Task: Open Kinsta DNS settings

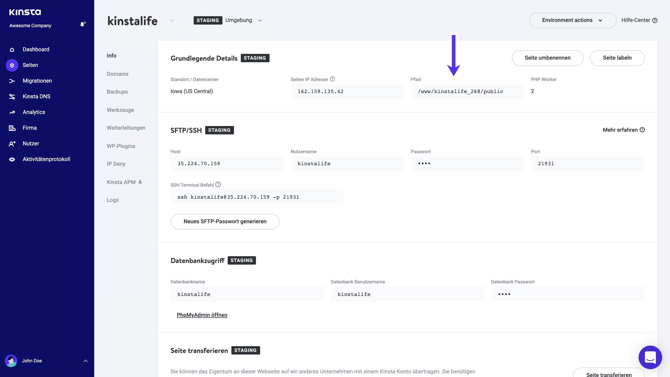Action: click(x=36, y=96)
